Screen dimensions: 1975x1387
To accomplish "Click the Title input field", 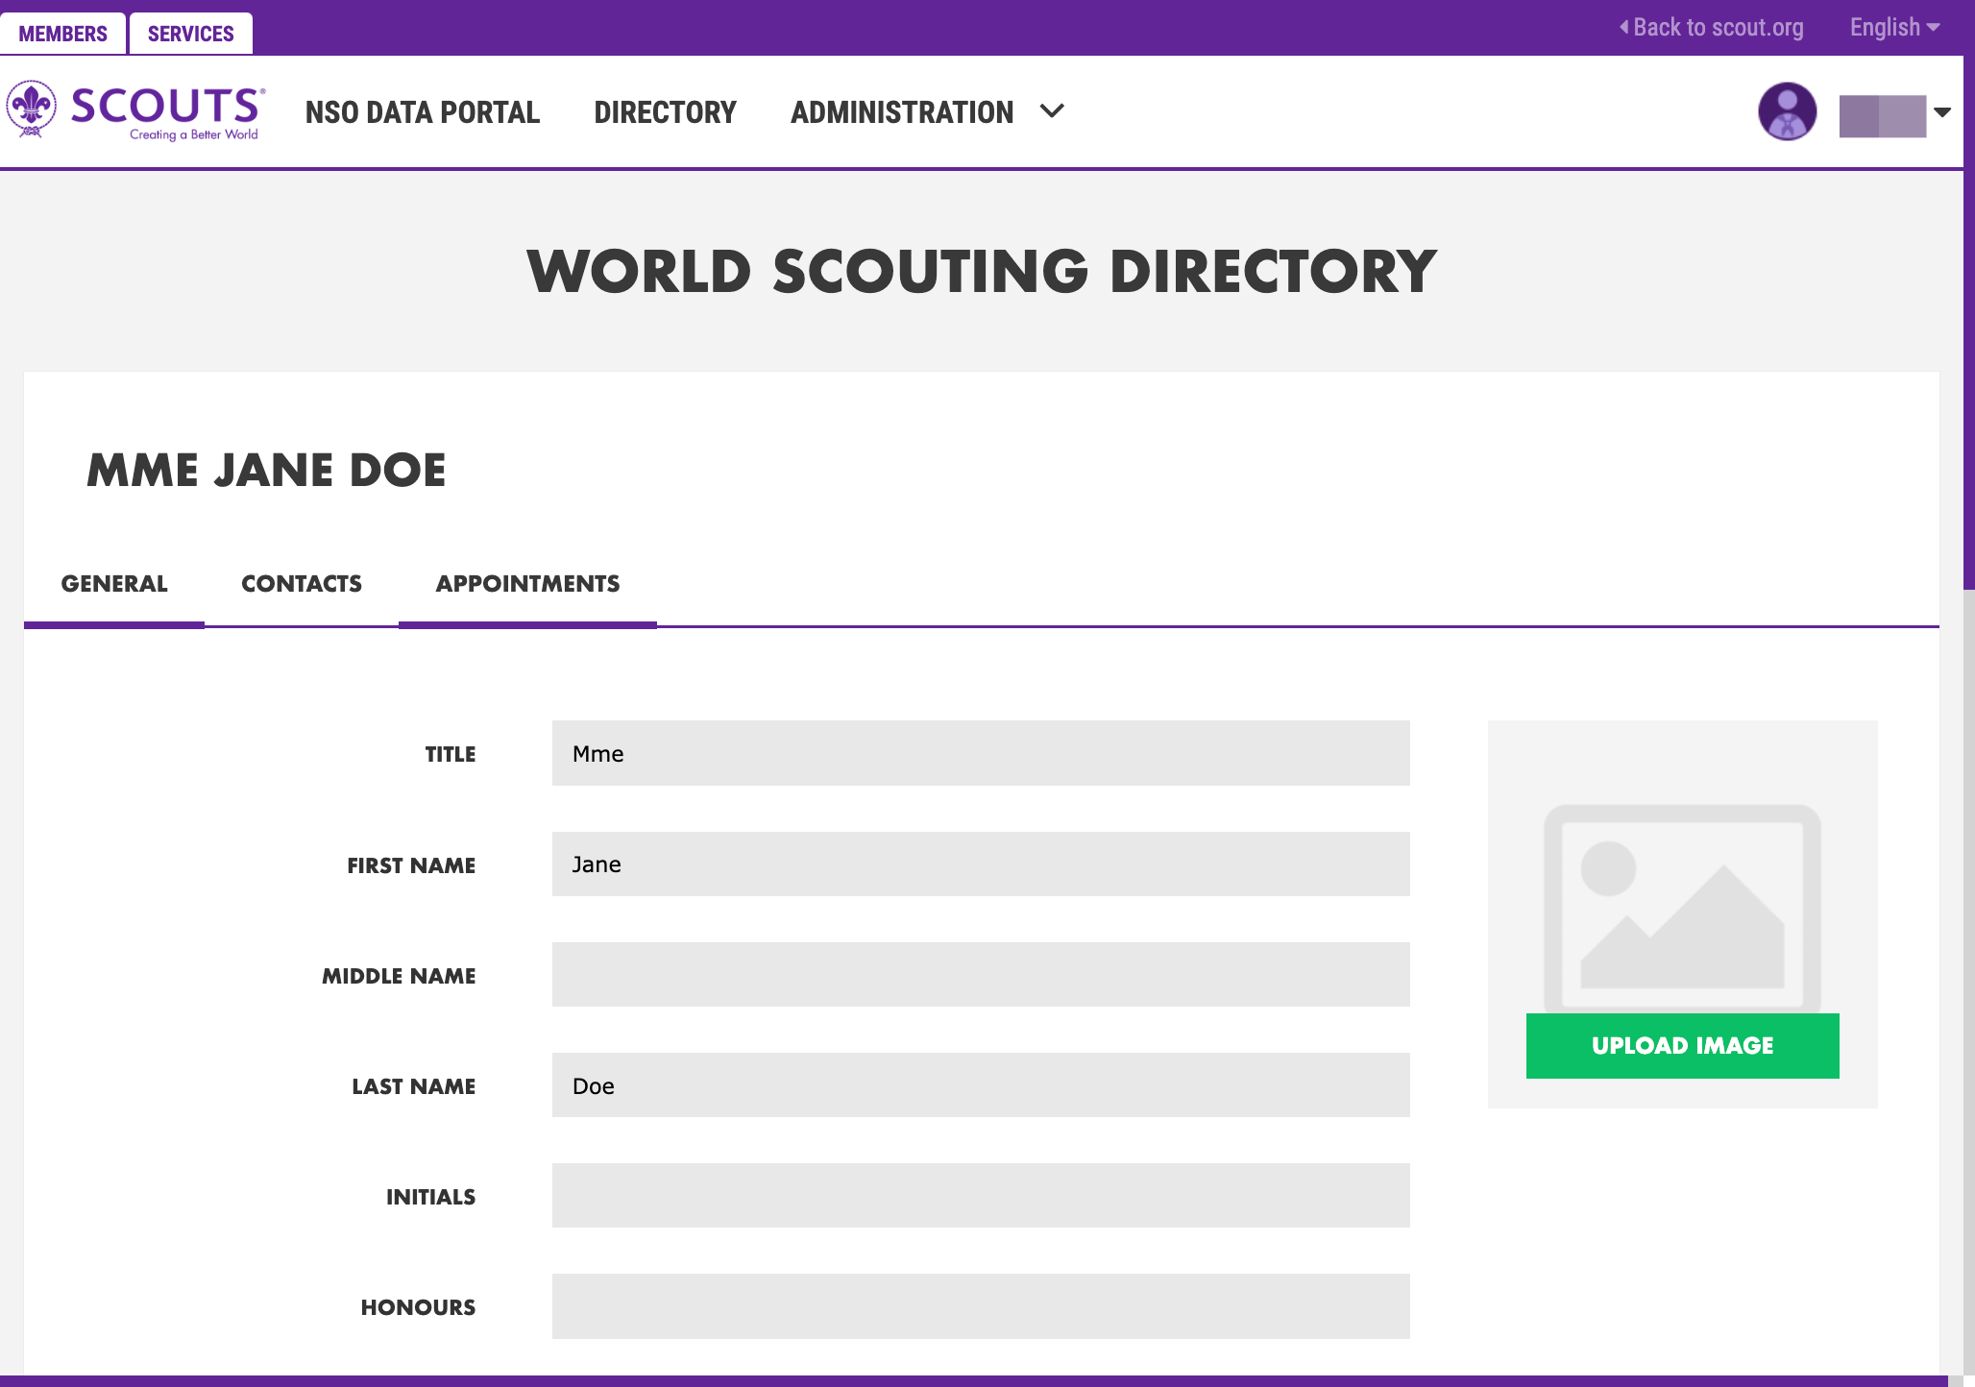I will coord(981,753).
